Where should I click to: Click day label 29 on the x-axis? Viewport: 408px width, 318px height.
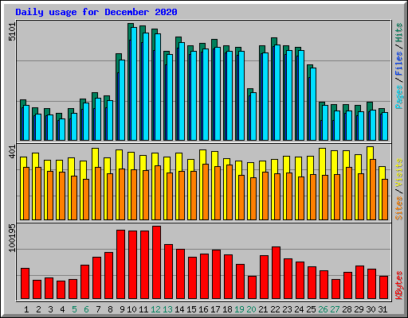click(359, 309)
